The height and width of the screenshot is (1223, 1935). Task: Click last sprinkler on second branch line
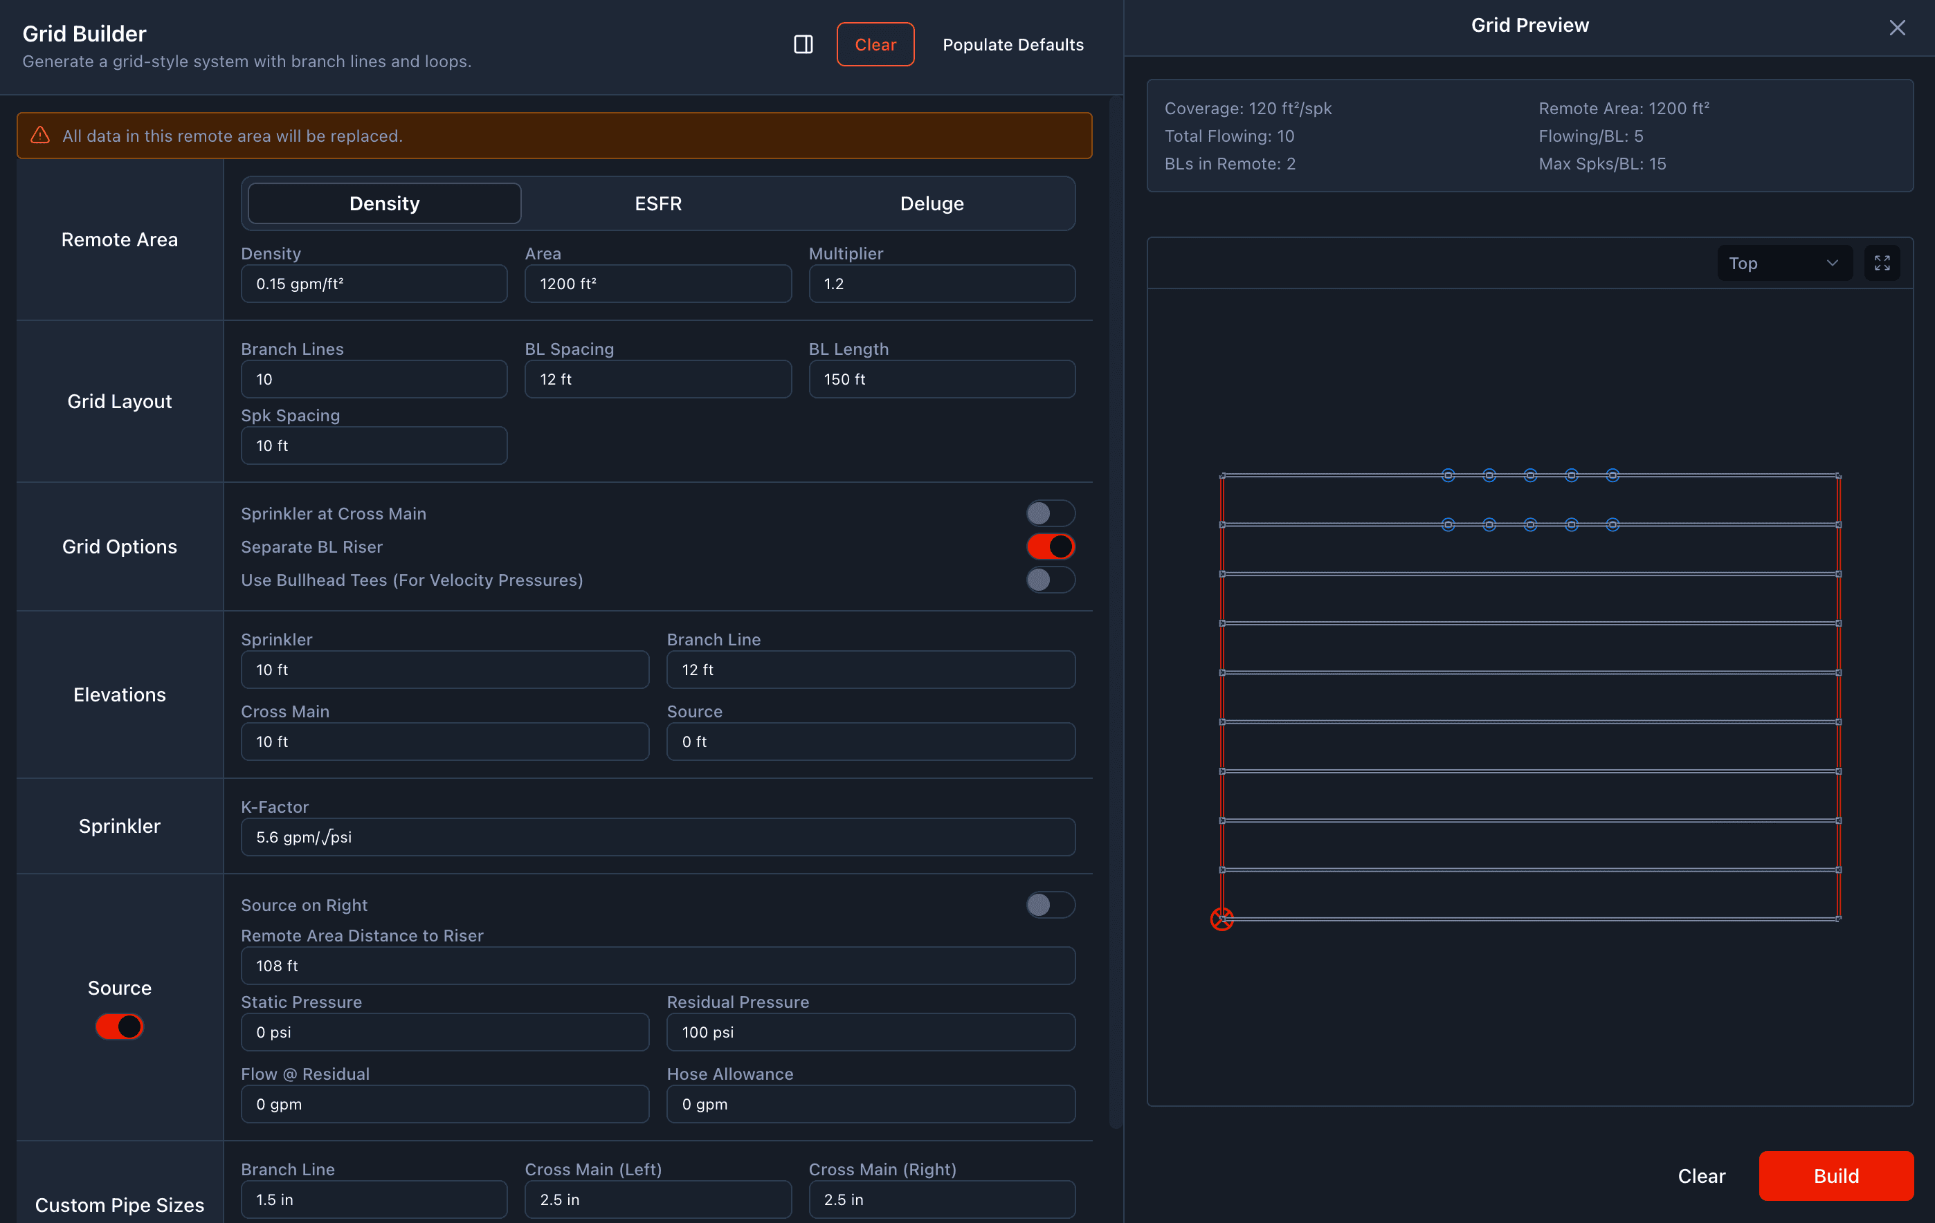(x=1612, y=525)
